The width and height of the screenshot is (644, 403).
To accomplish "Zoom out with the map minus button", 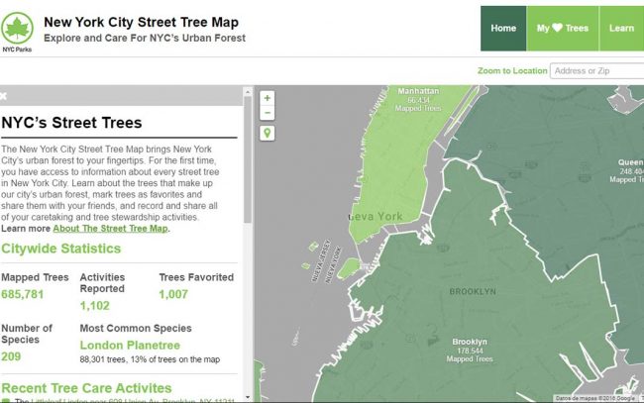I will 268,113.
